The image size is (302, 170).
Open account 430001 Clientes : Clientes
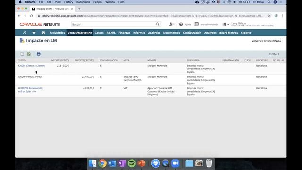32,66
